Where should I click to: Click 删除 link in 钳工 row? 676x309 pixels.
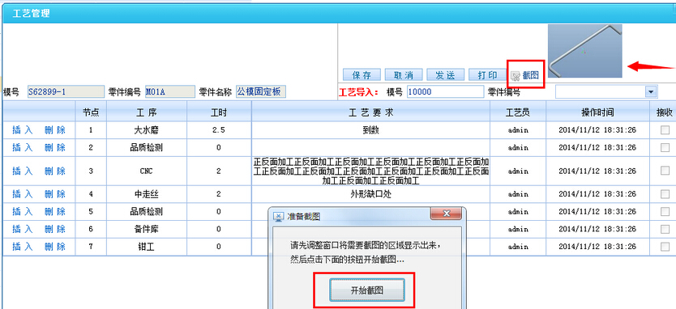pyautogui.click(x=55, y=247)
